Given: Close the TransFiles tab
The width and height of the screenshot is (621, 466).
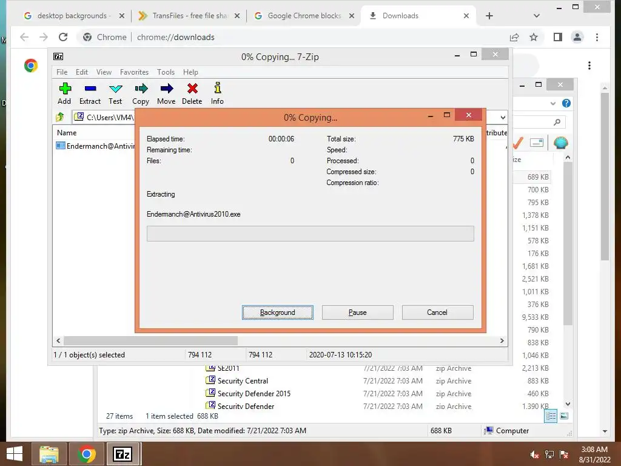Looking at the screenshot, I should (237, 16).
